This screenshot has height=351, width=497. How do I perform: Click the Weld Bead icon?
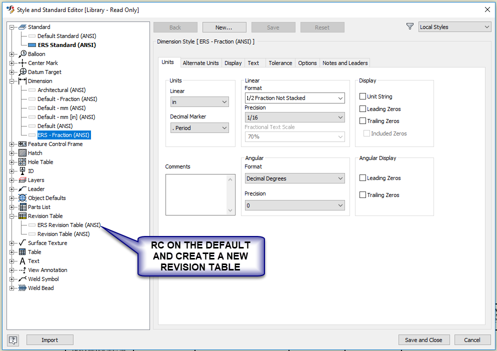point(22,288)
